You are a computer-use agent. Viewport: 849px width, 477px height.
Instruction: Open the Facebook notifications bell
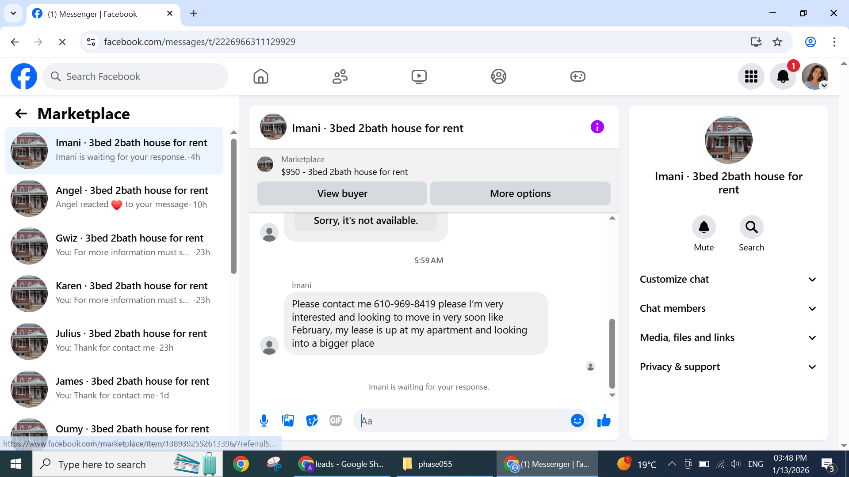coord(783,76)
